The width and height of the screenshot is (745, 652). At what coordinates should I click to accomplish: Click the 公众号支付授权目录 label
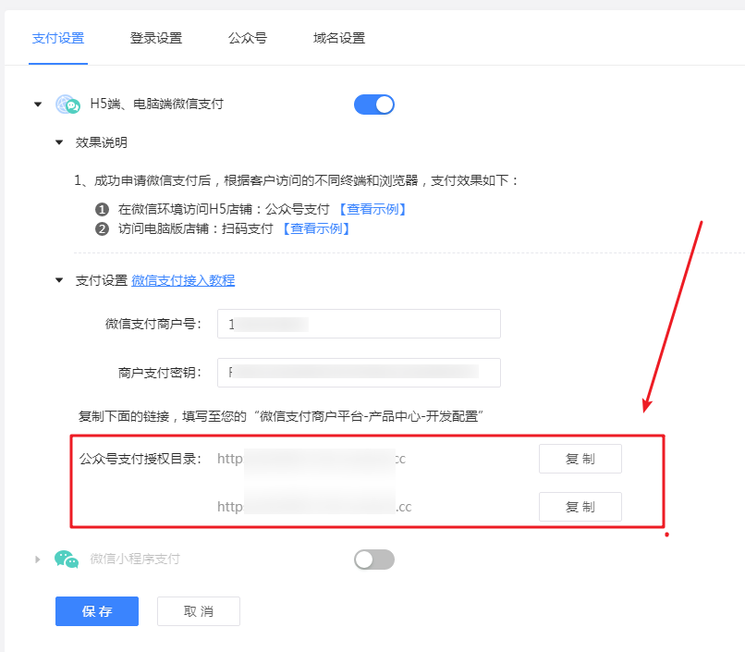click(140, 459)
